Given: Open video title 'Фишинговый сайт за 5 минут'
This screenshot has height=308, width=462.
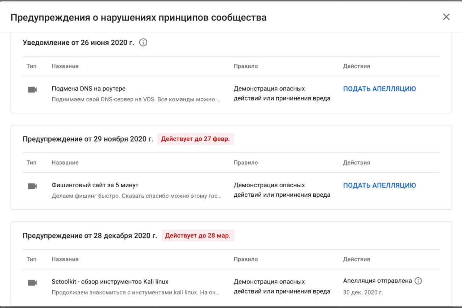Looking at the screenshot, I should (x=95, y=185).
